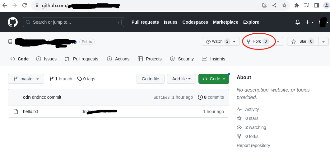Open the Add file dropdown

[x=181, y=79]
